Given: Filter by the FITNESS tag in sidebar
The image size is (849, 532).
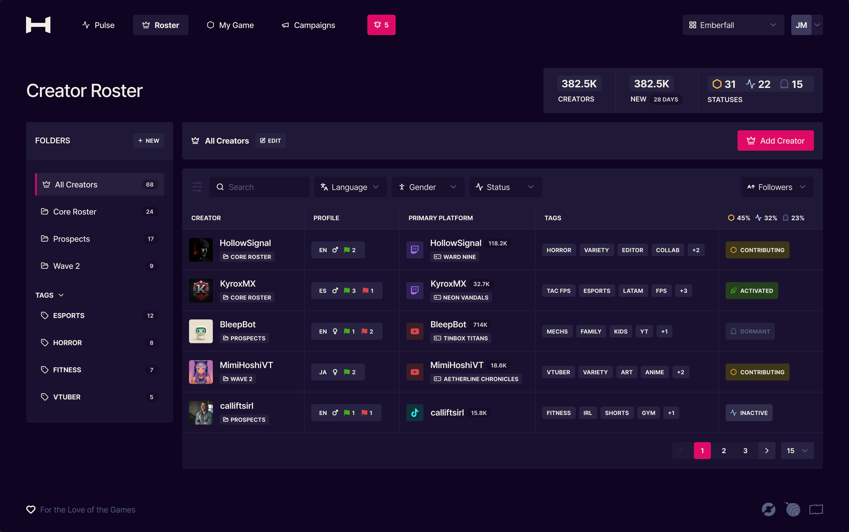Looking at the screenshot, I should point(100,370).
